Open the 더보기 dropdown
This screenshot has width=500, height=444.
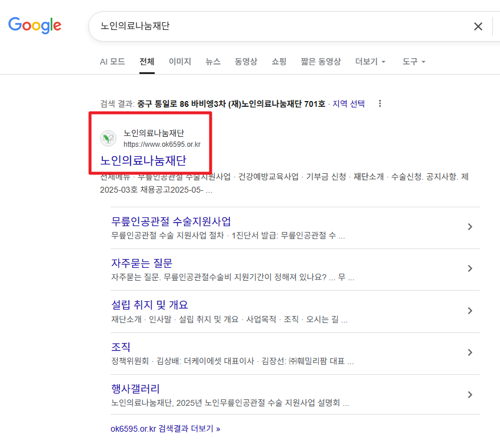coord(370,61)
